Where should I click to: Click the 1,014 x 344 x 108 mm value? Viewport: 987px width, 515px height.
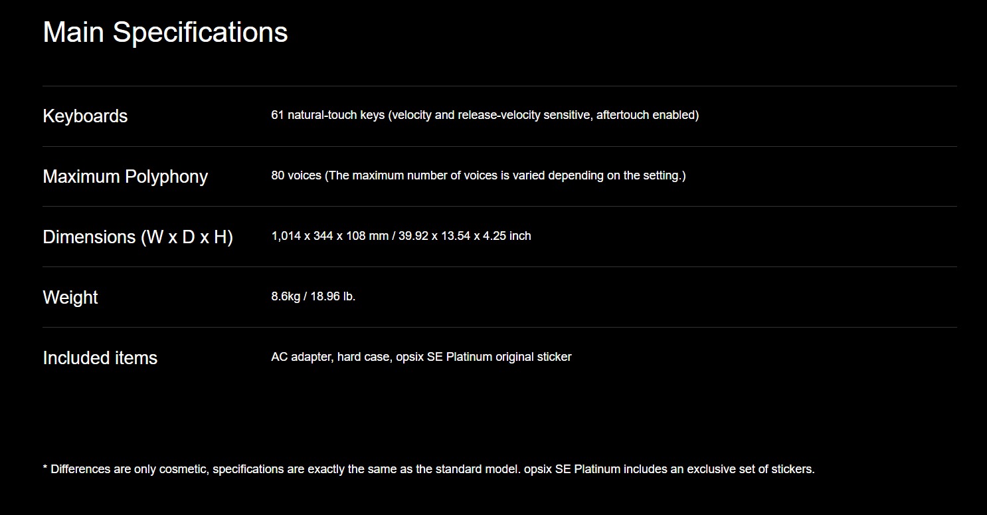tap(330, 236)
